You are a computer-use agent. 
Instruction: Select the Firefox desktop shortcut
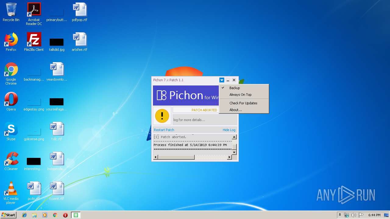point(11,42)
